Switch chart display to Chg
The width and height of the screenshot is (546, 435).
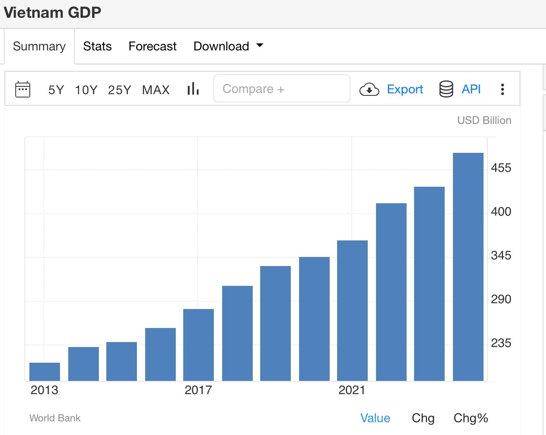pyautogui.click(x=423, y=418)
